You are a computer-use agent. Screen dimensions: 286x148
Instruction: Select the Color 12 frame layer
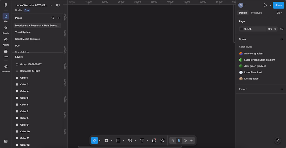[37, 145]
